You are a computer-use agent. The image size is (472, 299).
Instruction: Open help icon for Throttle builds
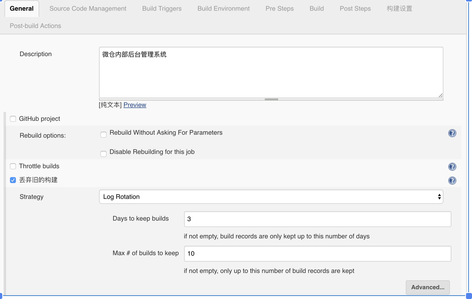pos(452,167)
